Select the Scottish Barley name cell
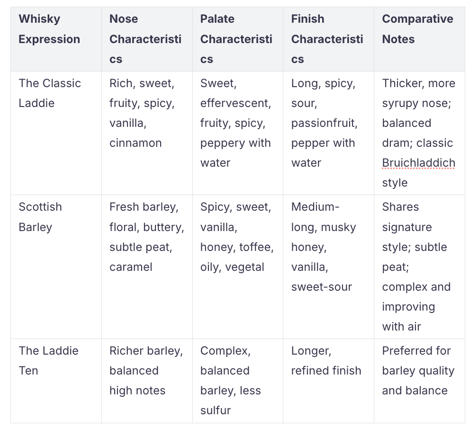 coord(40,217)
